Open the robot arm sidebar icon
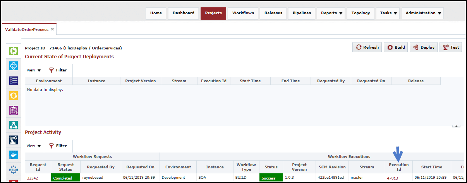The width and height of the screenshot is (467, 183). 14,140
